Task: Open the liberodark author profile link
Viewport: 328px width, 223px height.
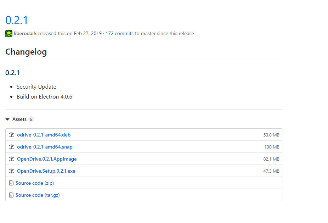Action: [25, 33]
